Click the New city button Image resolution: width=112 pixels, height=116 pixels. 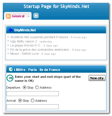point(97,78)
